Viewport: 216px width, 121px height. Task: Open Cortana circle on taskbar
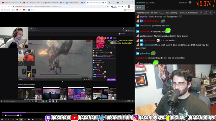point(9,120)
